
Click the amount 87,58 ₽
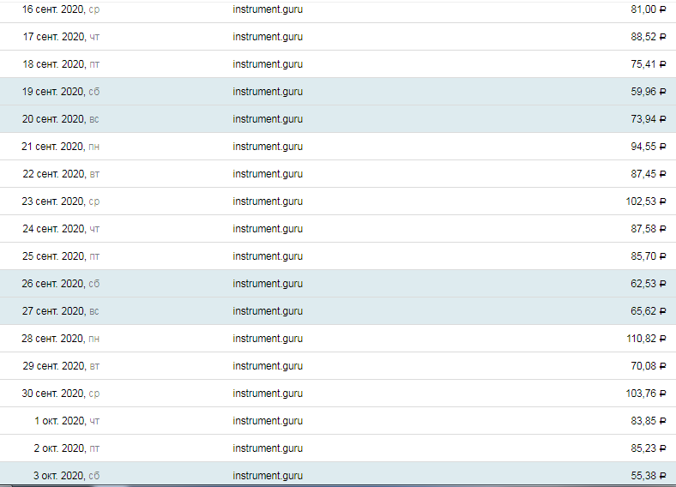tap(649, 229)
